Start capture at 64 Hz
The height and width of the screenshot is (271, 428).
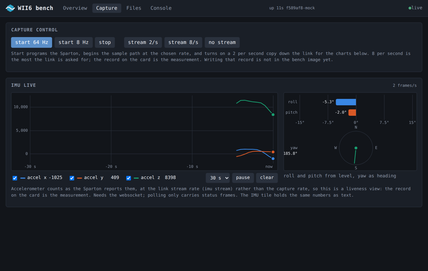(x=31, y=42)
